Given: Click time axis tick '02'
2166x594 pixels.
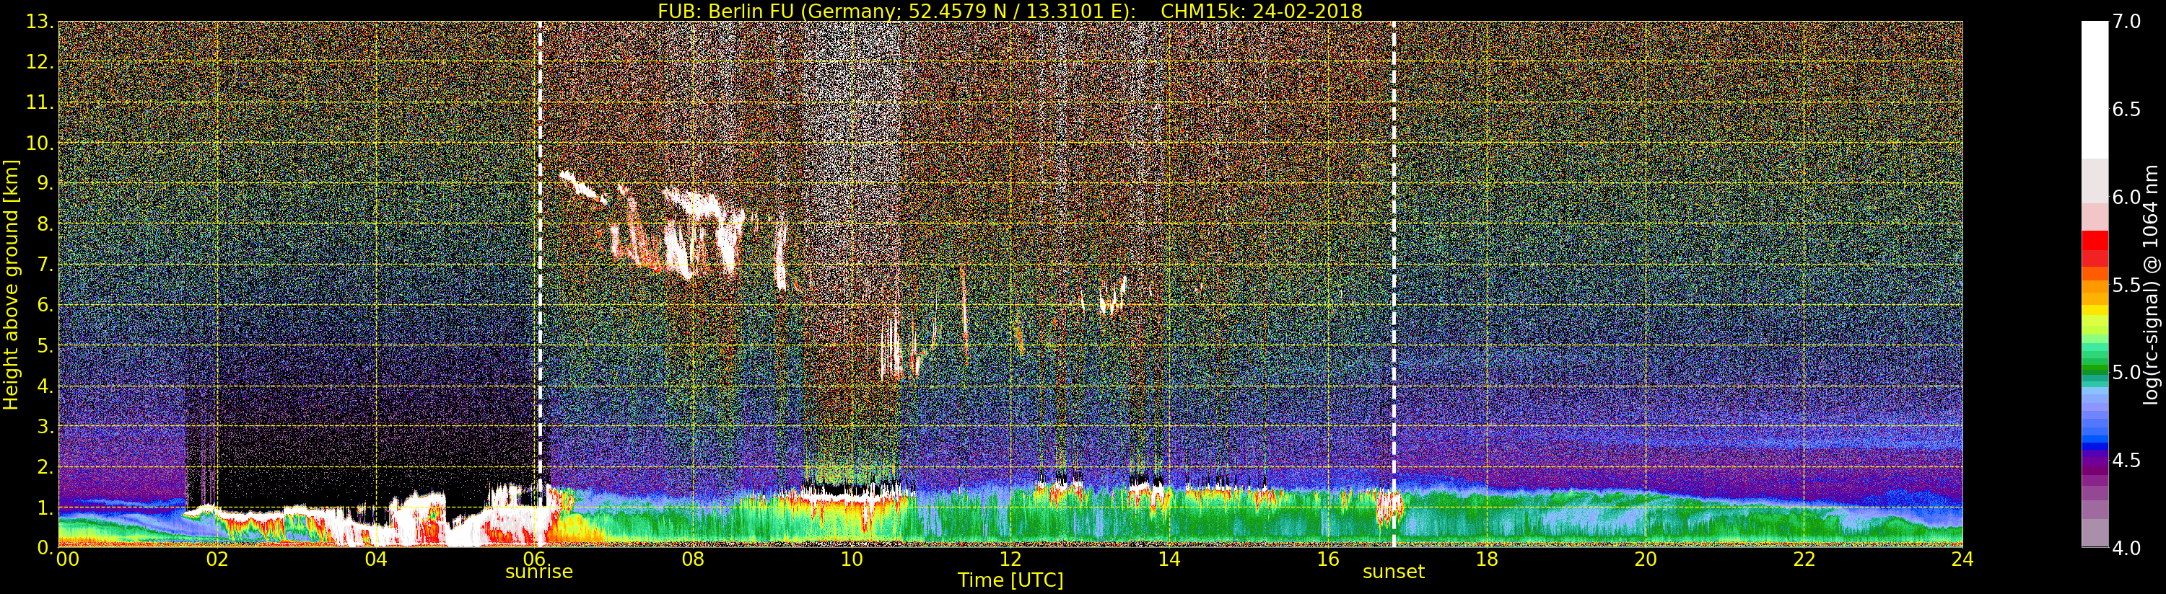Looking at the screenshot, I should coord(217,559).
